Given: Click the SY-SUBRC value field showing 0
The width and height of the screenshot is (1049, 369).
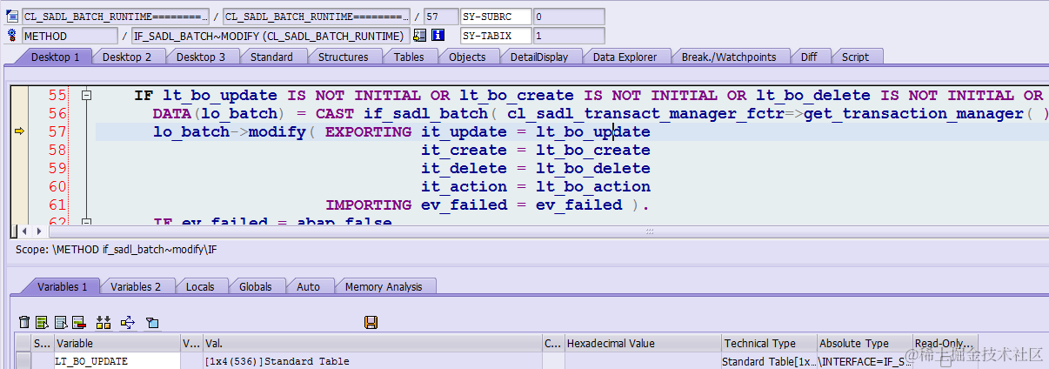Looking at the screenshot, I should (569, 17).
